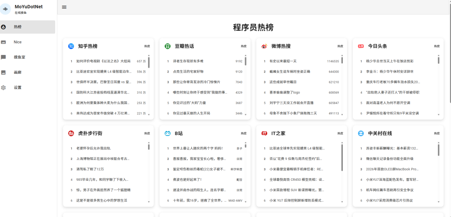Open the 摸鱼室 menu item
This screenshot has width=451, height=217.
[28, 57]
